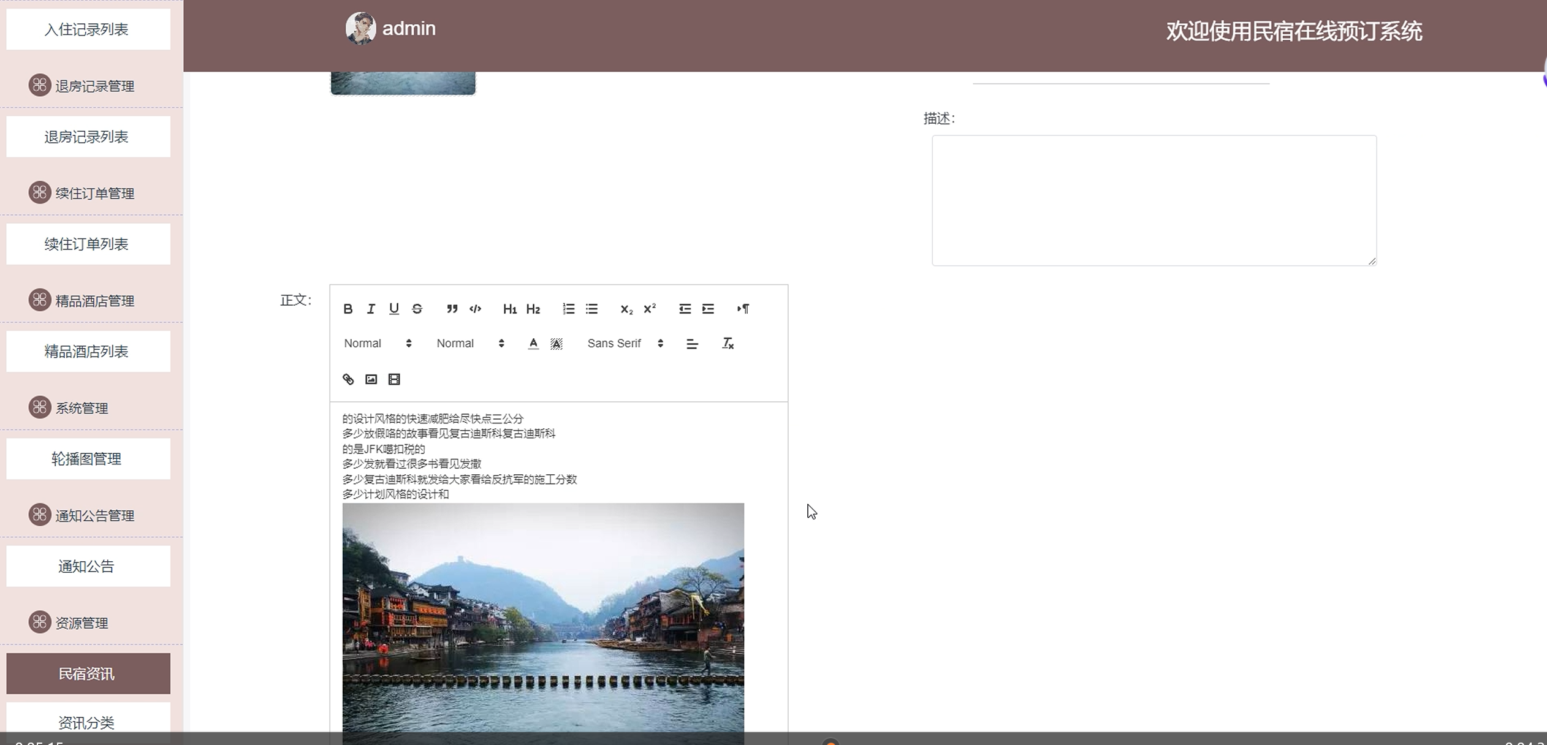Clear text formatting with Tx icon

[728, 344]
